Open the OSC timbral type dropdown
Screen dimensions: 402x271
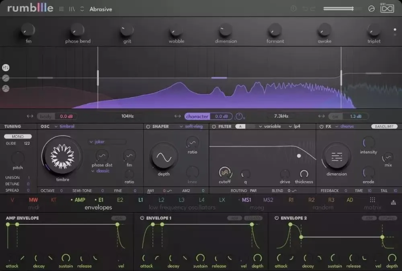64,126
